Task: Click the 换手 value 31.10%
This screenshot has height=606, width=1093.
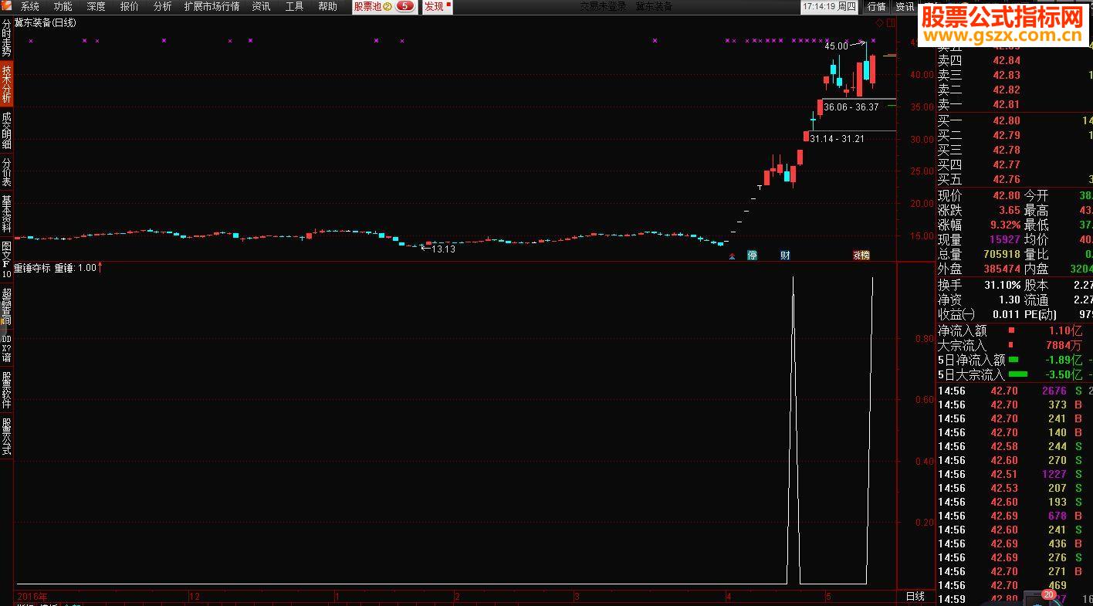Action: click(x=1002, y=285)
